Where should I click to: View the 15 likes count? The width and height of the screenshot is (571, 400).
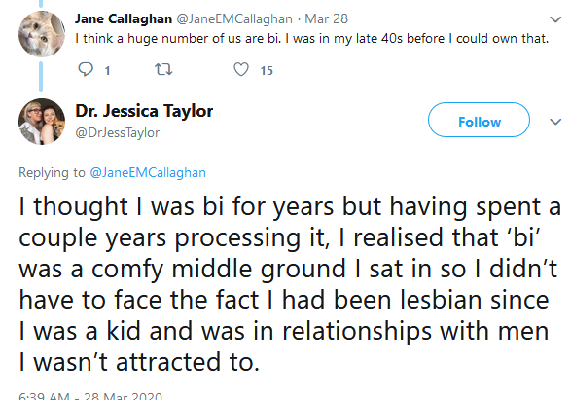pos(267,71)
